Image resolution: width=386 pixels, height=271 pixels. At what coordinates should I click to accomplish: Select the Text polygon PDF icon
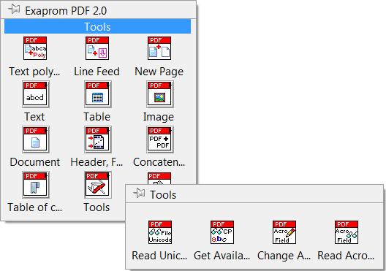point(35,48)
